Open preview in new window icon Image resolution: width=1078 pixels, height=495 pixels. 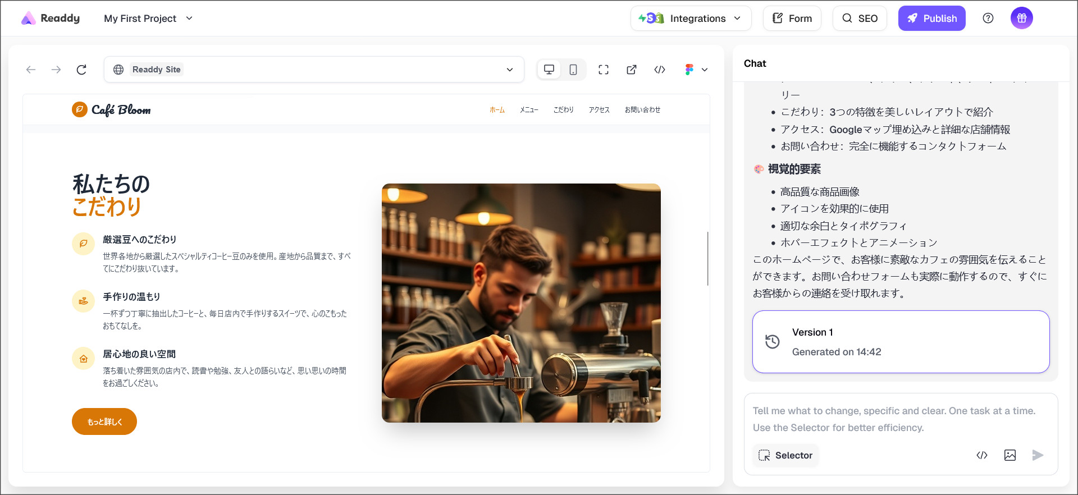(632, 70)
